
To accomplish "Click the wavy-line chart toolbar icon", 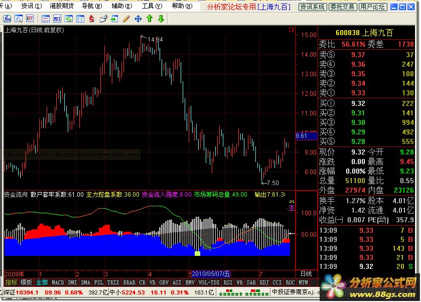I will 45,19.
